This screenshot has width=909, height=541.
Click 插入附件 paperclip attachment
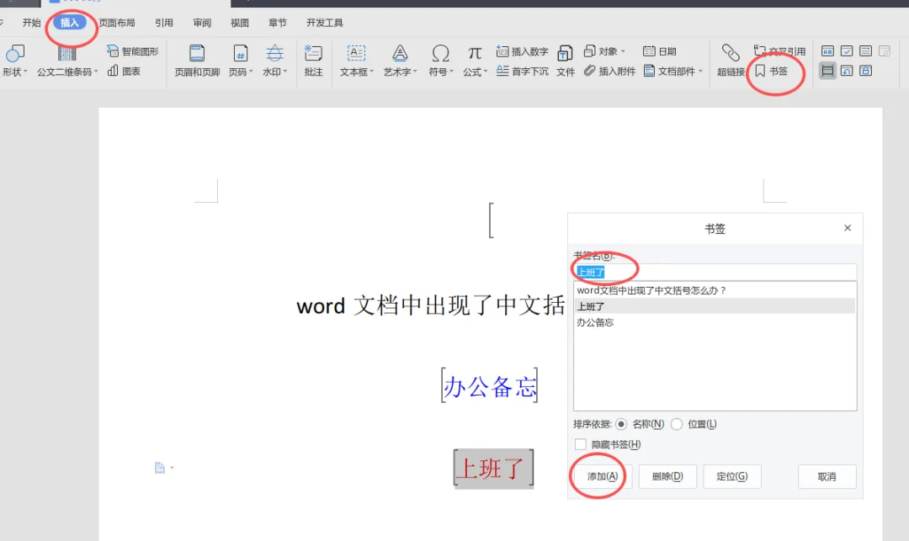tap(609, 71)
